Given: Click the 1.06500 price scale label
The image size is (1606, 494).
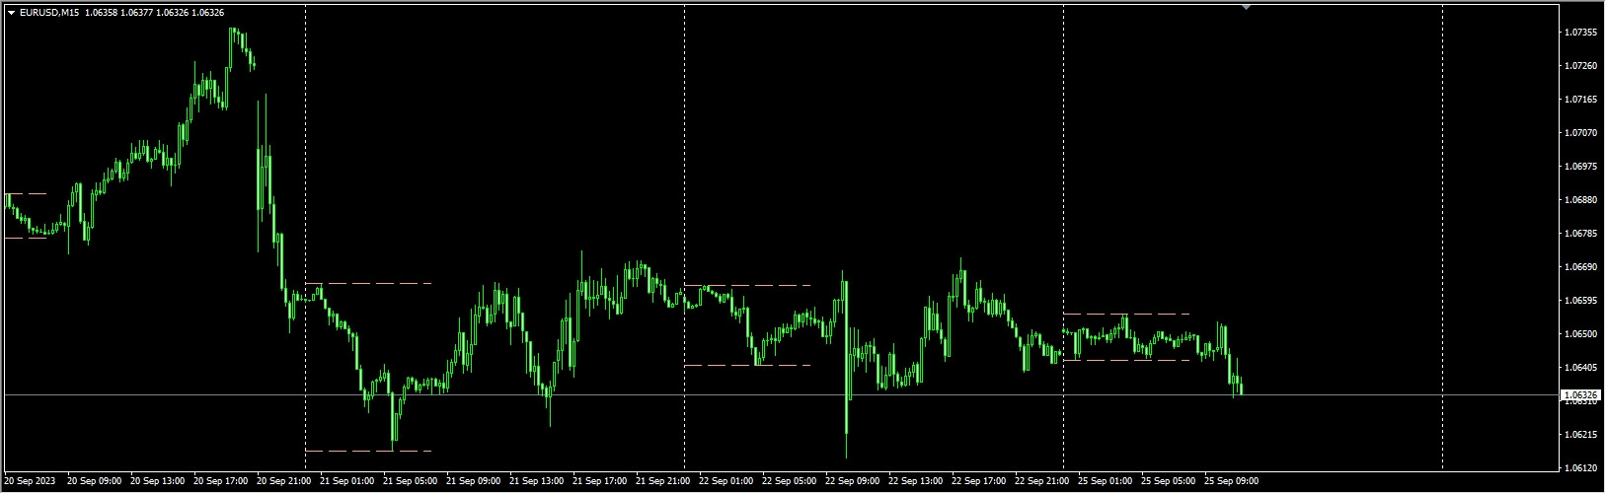Looking at the screenshot, I should pos(1581,334).
